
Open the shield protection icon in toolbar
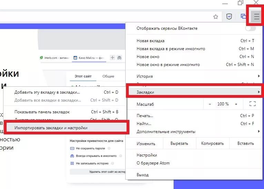[x=229, y=17]
